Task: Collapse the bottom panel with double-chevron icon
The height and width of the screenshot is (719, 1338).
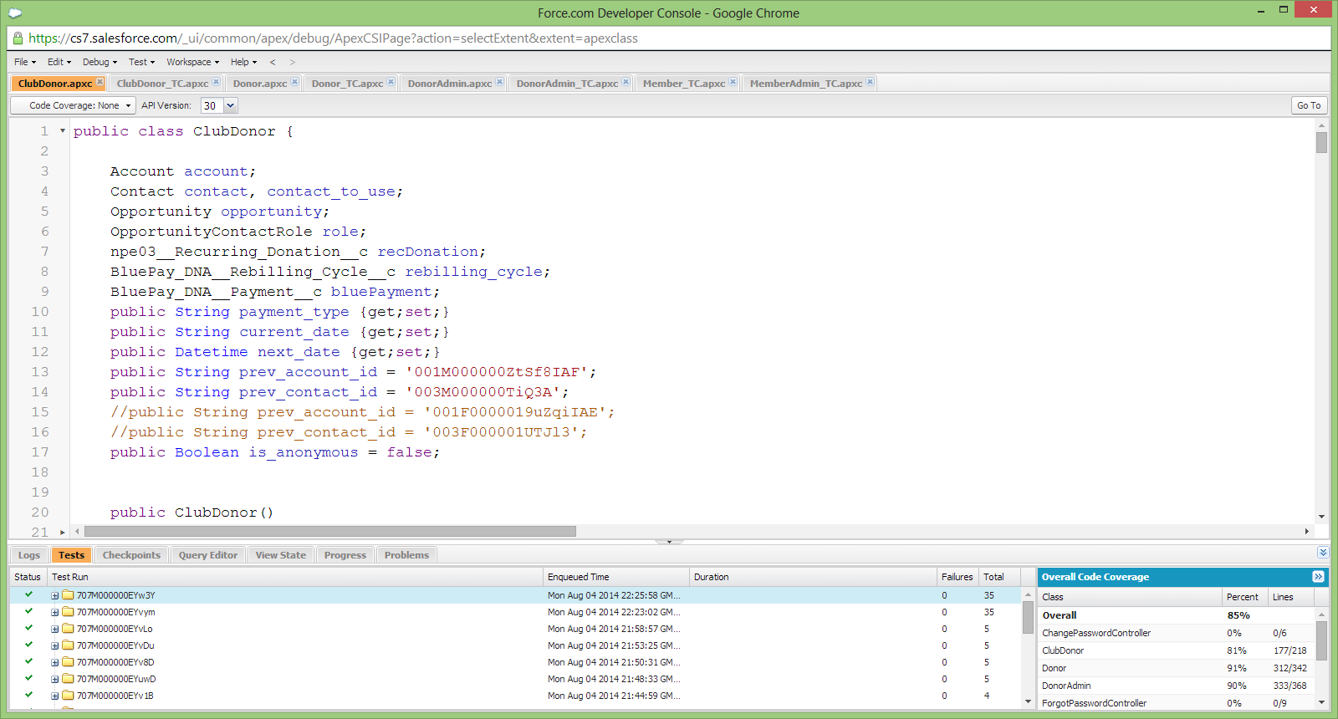Action: click(x=1322, y=553)
